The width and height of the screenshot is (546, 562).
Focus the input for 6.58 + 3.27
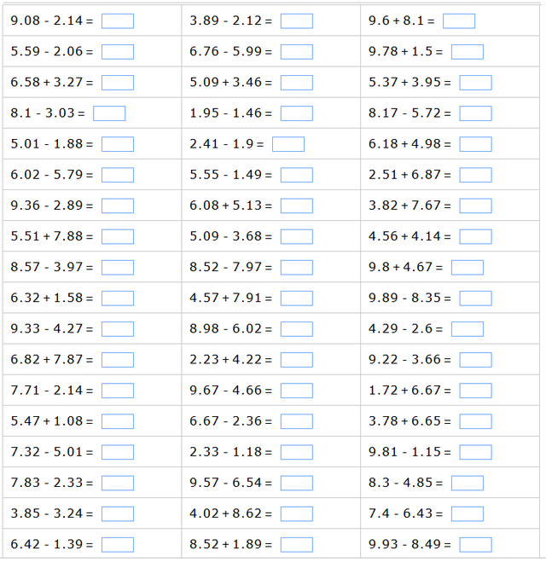(x=118, y=83)
